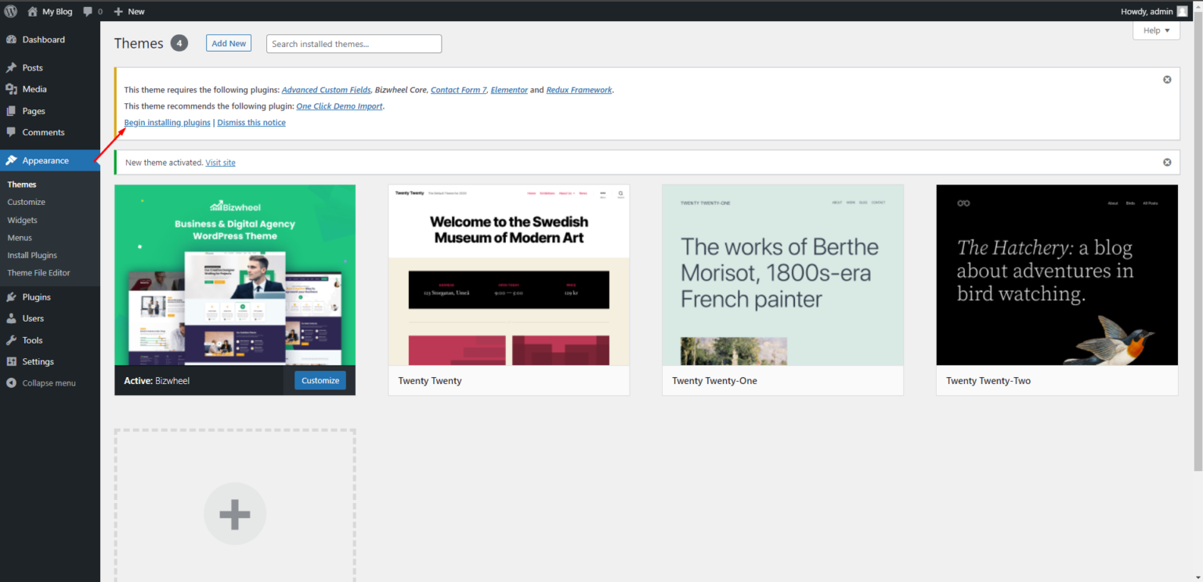The height and width of the screenshot is (582, 1203).
Task: Click 'Begin installing plugins' link
Action: (168, 123)
